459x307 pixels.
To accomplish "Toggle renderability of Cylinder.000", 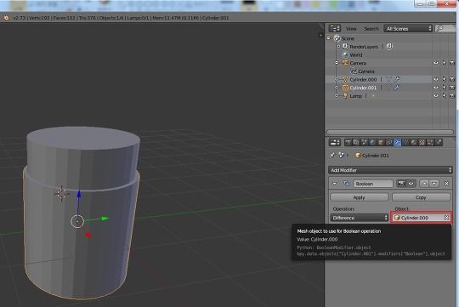I will (x=452, y=79).
